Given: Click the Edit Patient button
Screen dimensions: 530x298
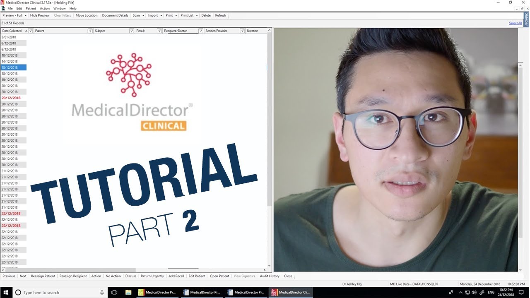Looking at the screenshot, I should (x=197, y=276).
